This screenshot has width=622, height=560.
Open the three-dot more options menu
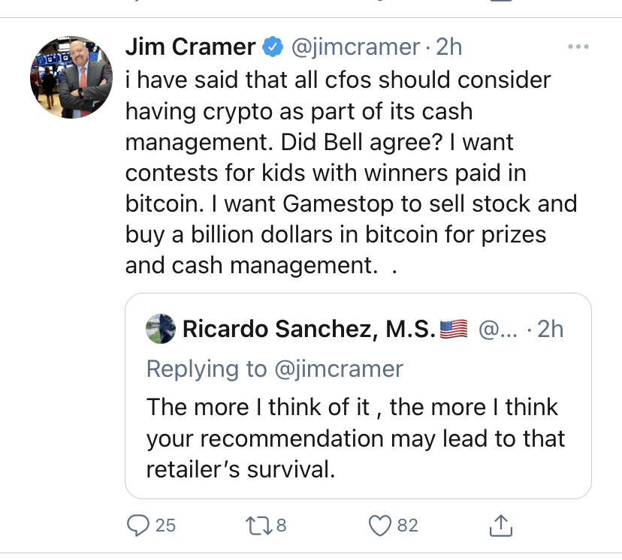(x=578, y=47)
